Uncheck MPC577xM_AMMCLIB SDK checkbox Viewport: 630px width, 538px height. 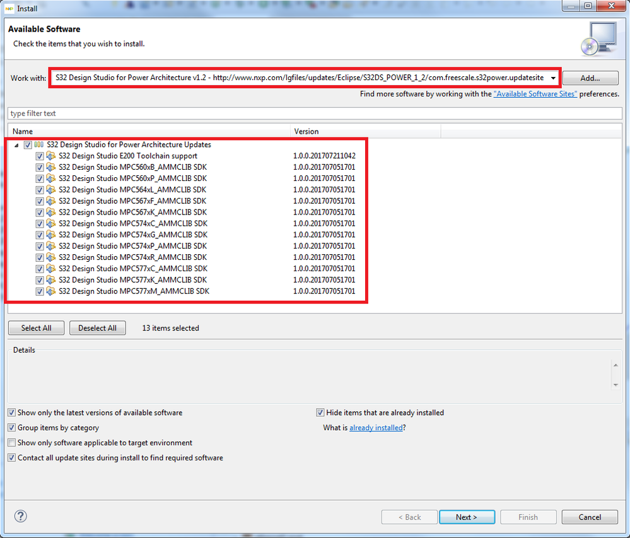[39, 291]
